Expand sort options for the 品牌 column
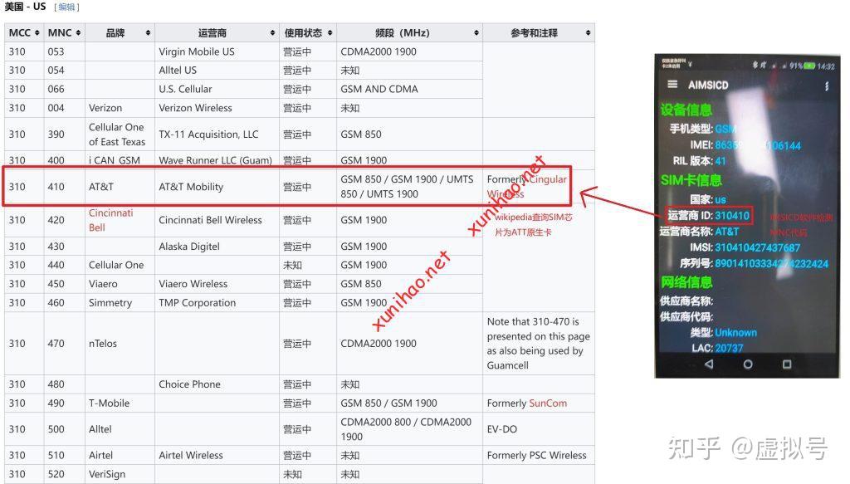 click(148, 32)
